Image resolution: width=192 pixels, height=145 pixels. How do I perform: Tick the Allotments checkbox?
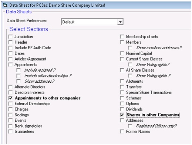(x=122, y=81)
